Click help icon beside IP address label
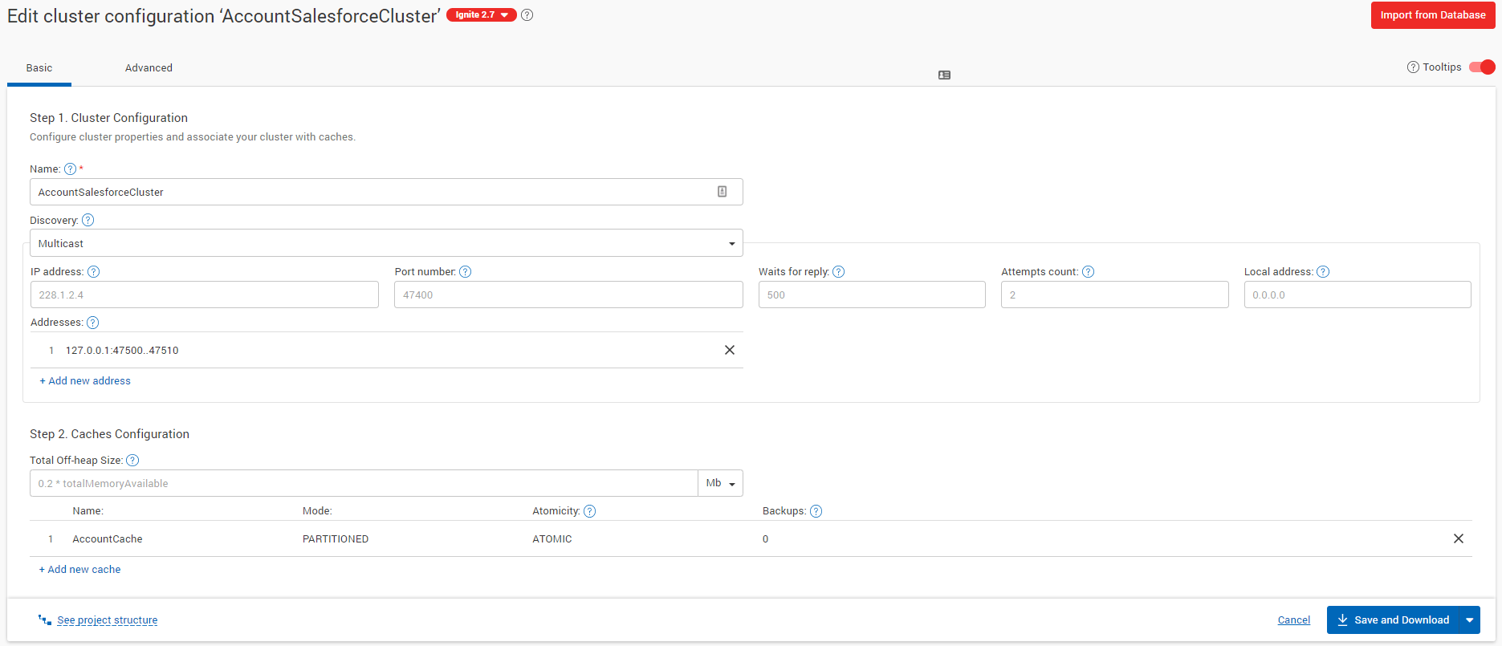The height and width of the screenshot is (646, 1502). pos(93,272)
